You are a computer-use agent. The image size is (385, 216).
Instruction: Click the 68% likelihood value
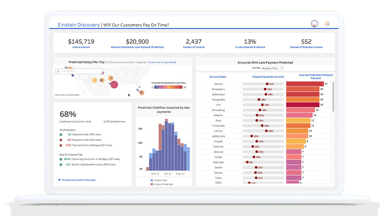pyautogui.click(x=68, y=114)
